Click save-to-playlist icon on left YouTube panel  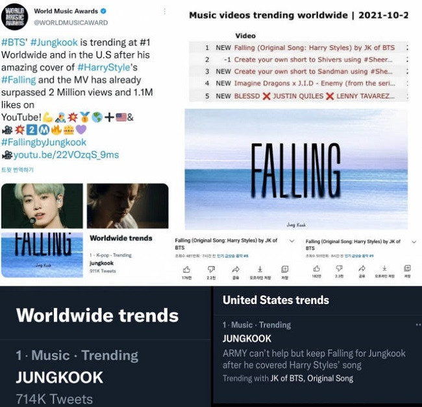click(285, 269)
